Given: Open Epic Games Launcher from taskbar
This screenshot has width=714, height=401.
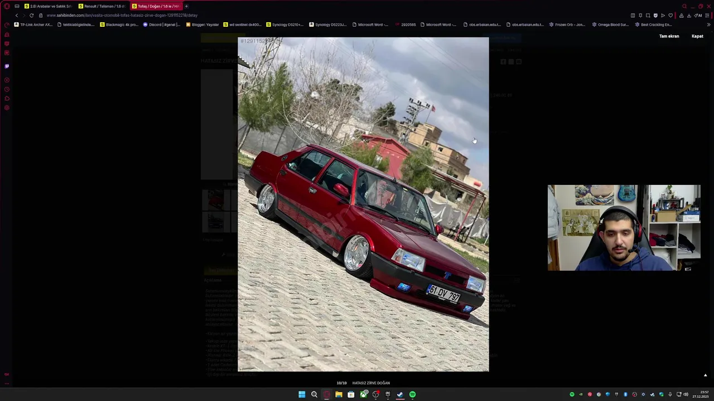Looking at the screenshot, I should click(388, 394).
